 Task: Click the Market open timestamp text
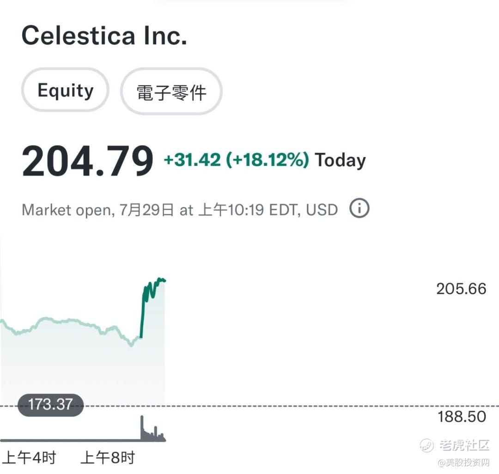179,210
